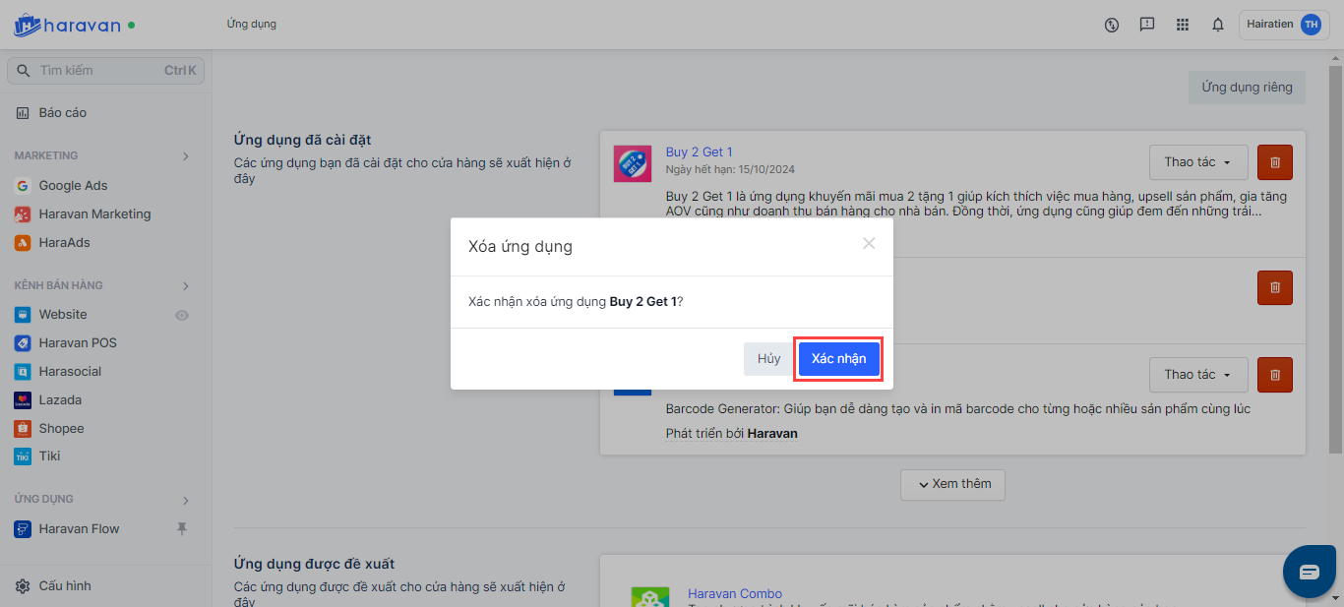This screenshot has height=607, width=1344.
Task: Click the Website channel icon
Action: pyautogui.click(x=22, y=315)
